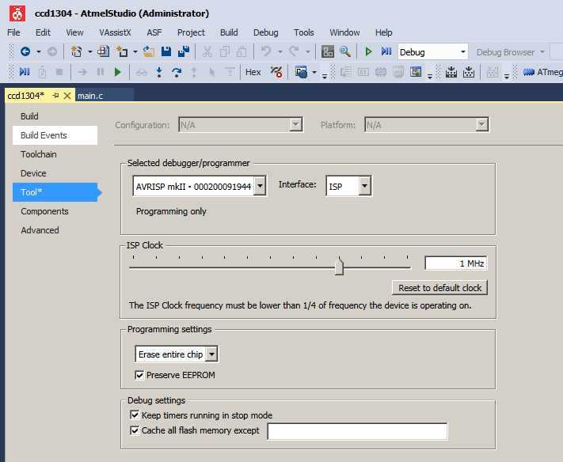Toggle the Hex display button
563x462 pixels.
pyautogui.click(x=253, y=72)
